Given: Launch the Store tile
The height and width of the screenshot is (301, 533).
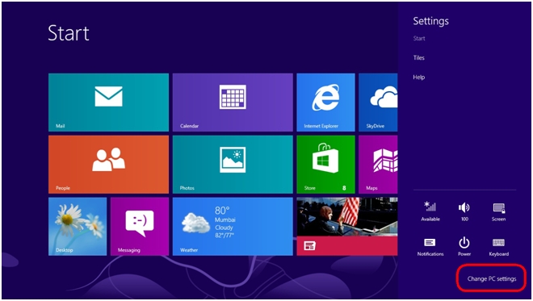Looking at the screenshot, I should (x=325, y=165).
